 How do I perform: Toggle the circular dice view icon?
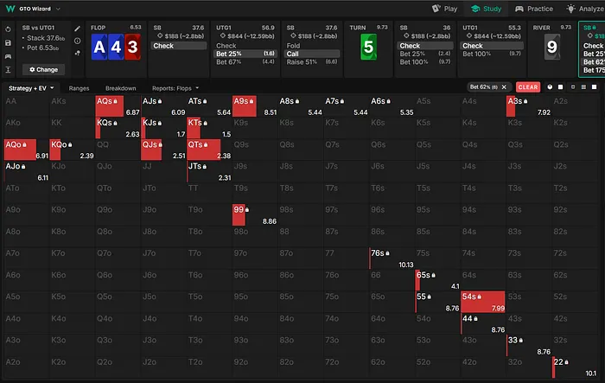pyautogui.click(x=550, y=87)
